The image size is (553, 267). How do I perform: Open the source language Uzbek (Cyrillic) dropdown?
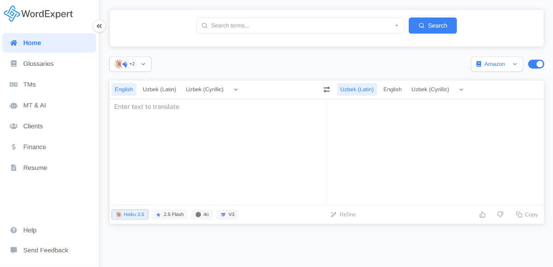[235, 89]
